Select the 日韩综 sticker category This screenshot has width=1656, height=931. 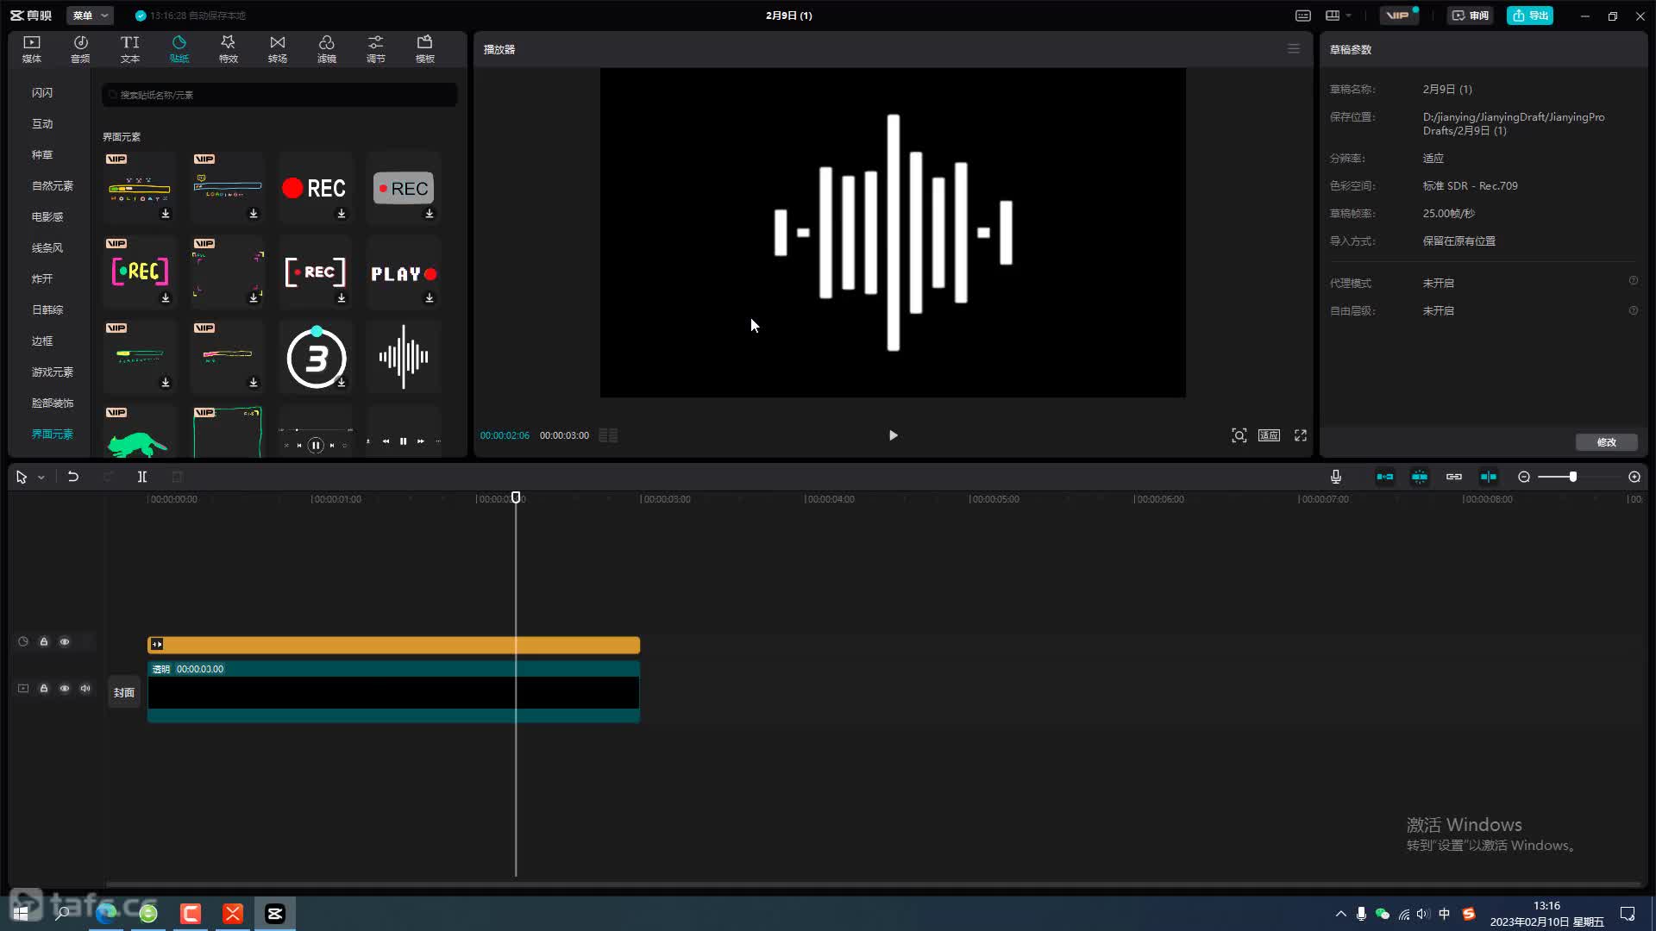47,309
